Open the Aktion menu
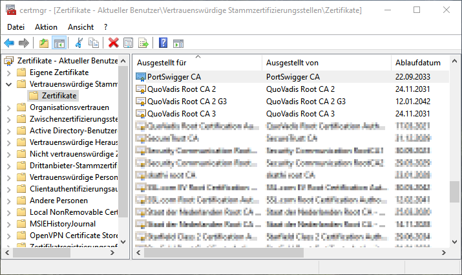Image resolution: width=462 pixels, height=275 pixels. (46, 27)
